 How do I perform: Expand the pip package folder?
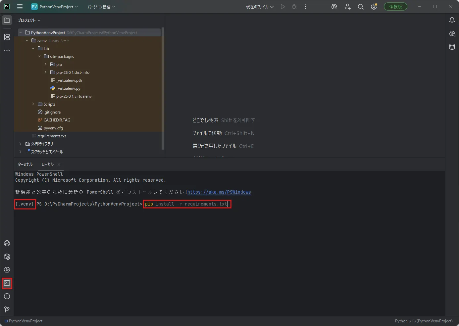(46, 64)
